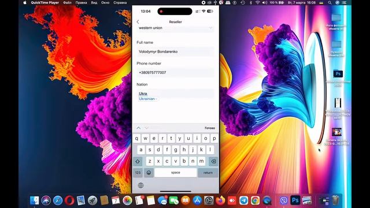Open Telegram from the dock
This screenshot has width=370, height=208.
click(x=243, y=200)
